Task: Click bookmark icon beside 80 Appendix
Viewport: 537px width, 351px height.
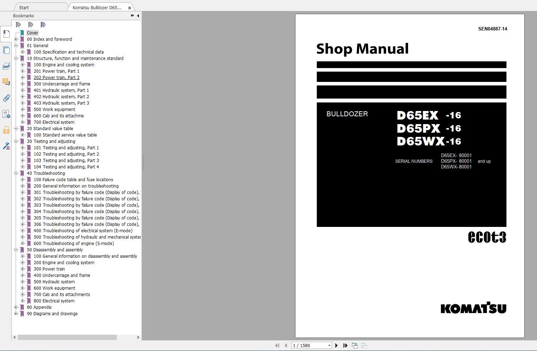Action: [22, 307]
